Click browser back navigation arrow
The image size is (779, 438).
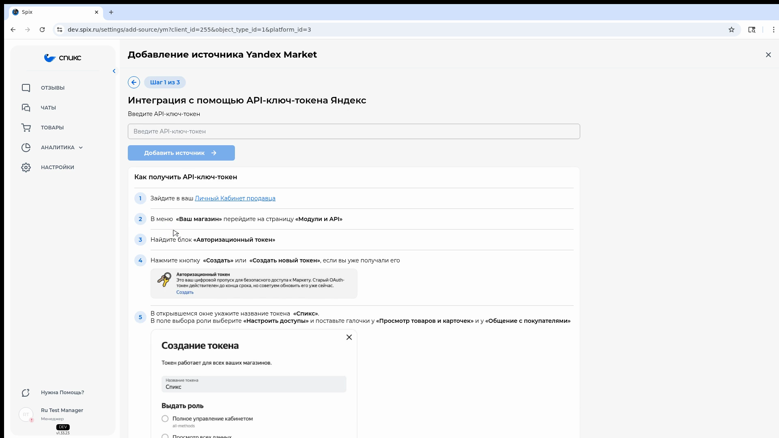13,30
